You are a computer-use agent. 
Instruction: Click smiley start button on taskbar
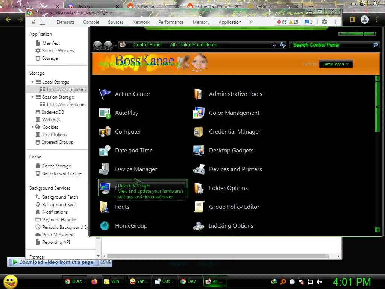click(10, 281)
